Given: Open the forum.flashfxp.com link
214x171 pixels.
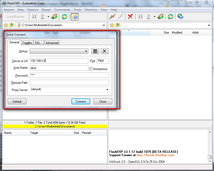Looking at the screenshot, I should click(155, 155).
